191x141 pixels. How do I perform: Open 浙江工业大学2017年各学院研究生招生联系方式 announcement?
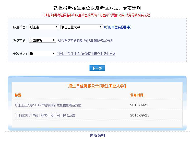pos(48,105)
